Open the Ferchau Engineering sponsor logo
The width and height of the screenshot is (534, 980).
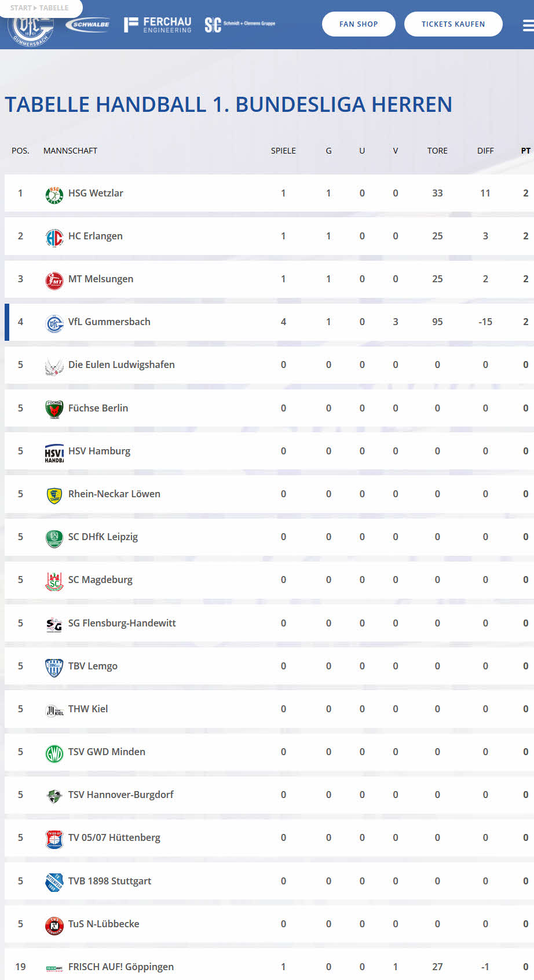[158, 24]
